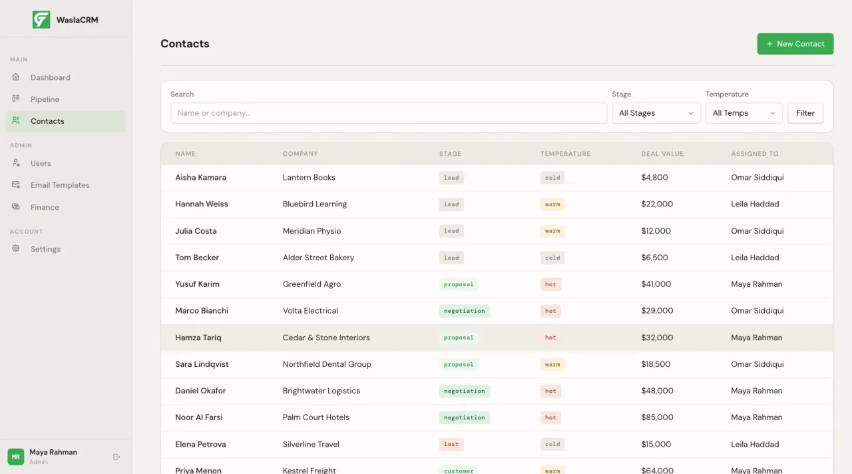Click the Dashboard home icon in sidebar
The image size is (852, 474).
click(x=16, y=77)
